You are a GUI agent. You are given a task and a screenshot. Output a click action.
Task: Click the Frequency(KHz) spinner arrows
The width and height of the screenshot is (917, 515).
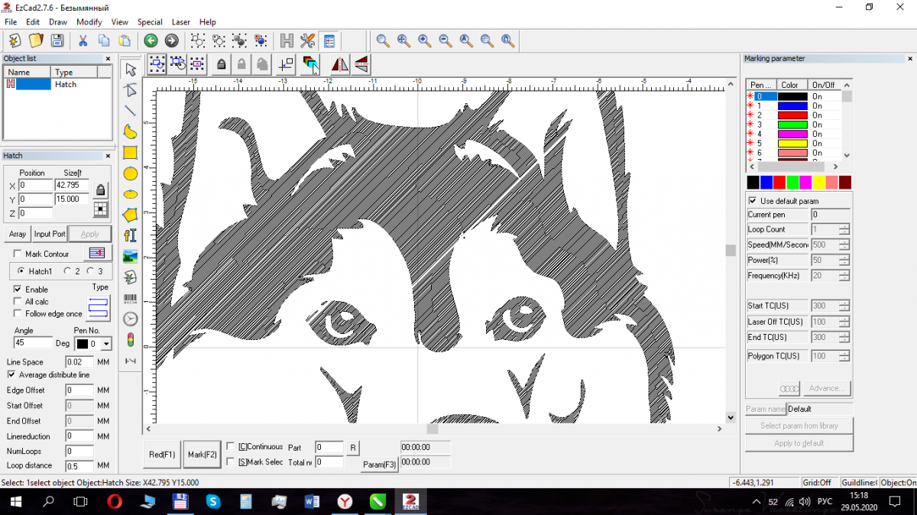coord(844,275)
